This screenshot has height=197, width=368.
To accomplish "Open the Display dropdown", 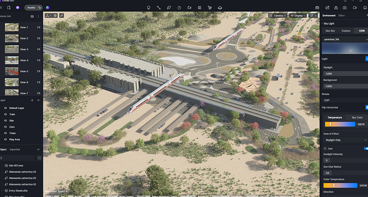I will tap(298, 15).
